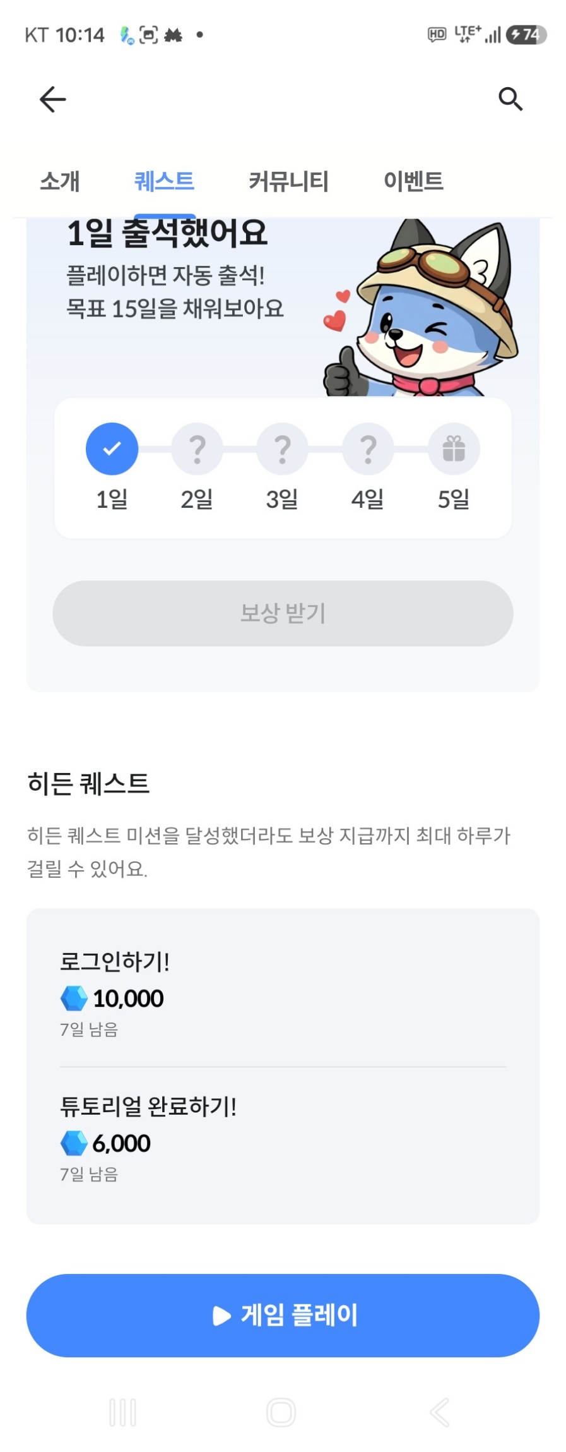Image resolution: width=566 pixels, height=1452 pixels.
Task: Tap the 보상 받기 button
Action: pyautogui.click(x=283, y=613)
